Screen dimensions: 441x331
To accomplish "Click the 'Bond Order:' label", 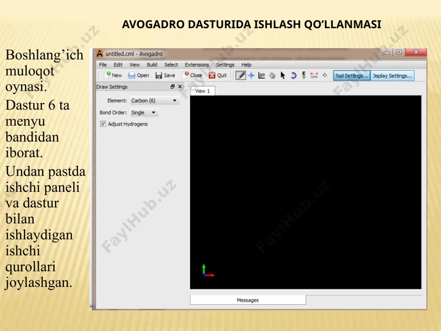I will point(113,113).
